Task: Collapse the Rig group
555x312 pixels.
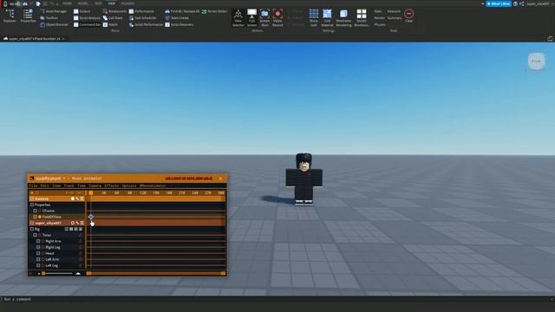Action: (x=32, y=229)
